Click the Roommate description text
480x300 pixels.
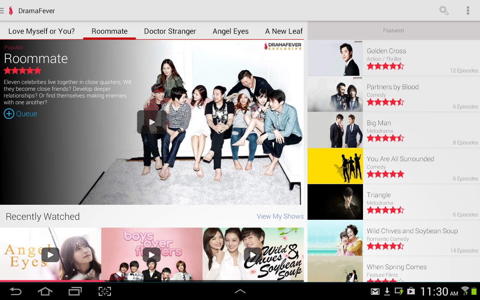point(67,92)
